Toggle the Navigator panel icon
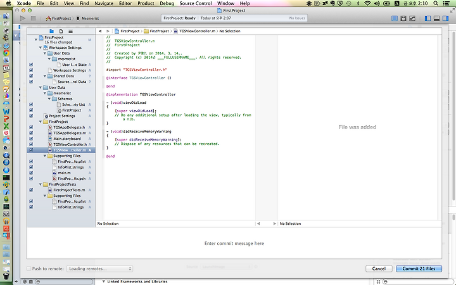Screen dimensions: 456x285 pos(427,18)
